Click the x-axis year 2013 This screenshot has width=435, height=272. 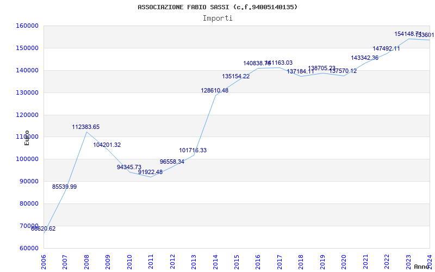[x=194, y=262]
